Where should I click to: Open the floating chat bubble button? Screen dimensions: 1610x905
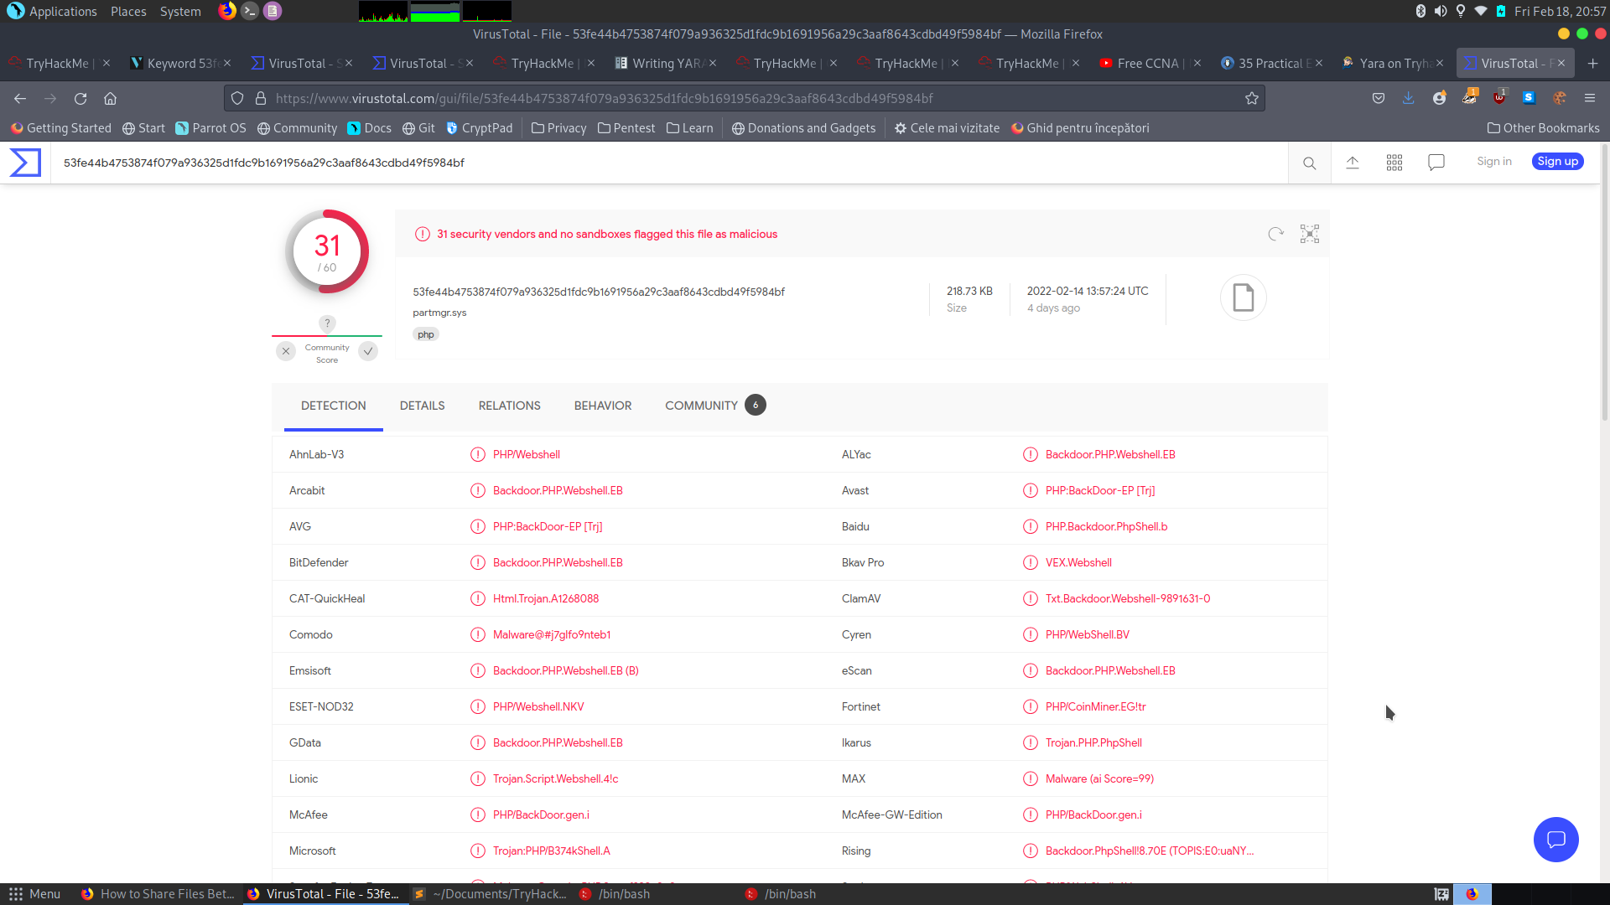(x=1555, y=839)
